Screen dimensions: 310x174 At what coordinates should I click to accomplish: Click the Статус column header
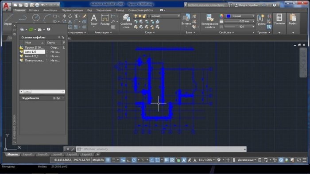pyautogui.click(x=54, y=43)
